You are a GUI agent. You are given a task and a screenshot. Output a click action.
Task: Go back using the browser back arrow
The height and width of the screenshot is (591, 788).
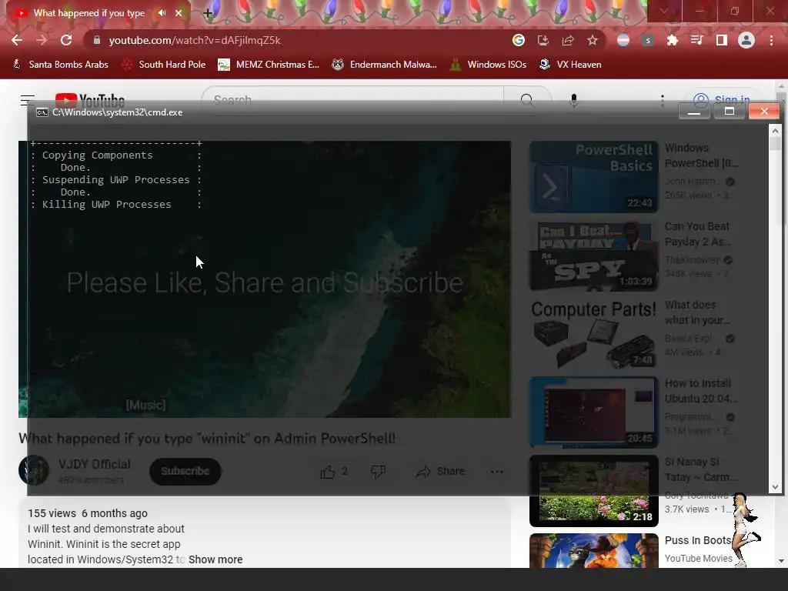(x=17, y=40)
